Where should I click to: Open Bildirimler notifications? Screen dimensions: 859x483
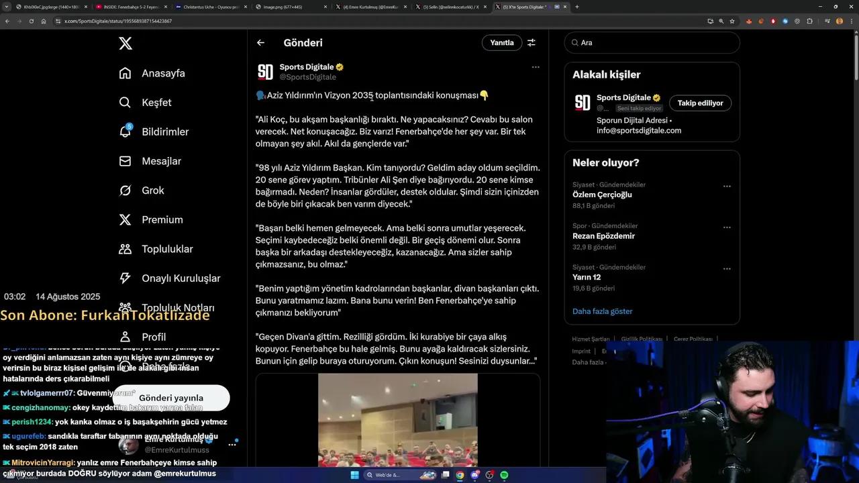click(154, 131)
